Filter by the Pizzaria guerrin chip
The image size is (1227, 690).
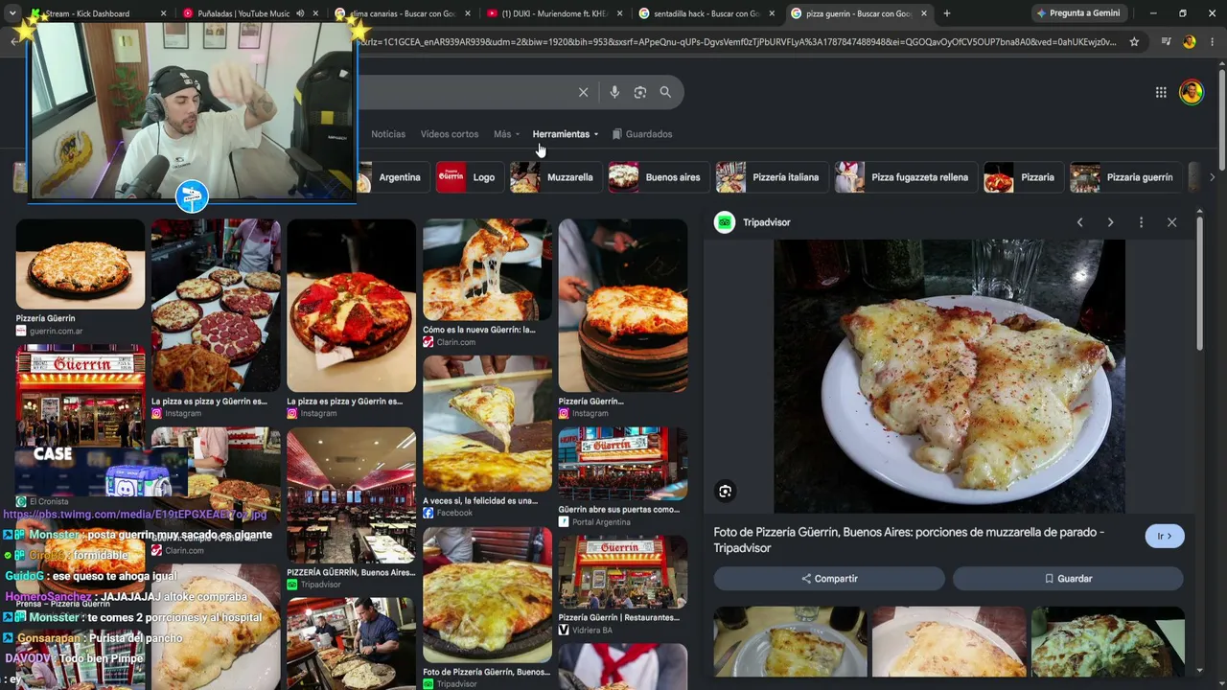(1123, 177)
